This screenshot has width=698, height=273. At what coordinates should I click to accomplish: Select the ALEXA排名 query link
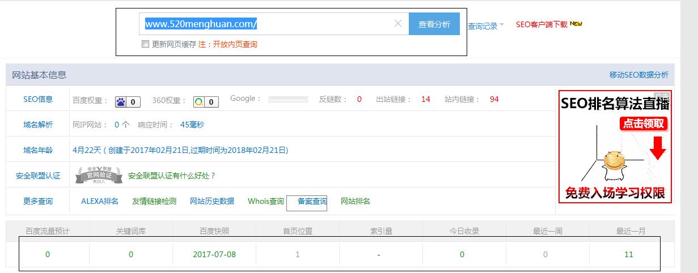coord(100,201)
